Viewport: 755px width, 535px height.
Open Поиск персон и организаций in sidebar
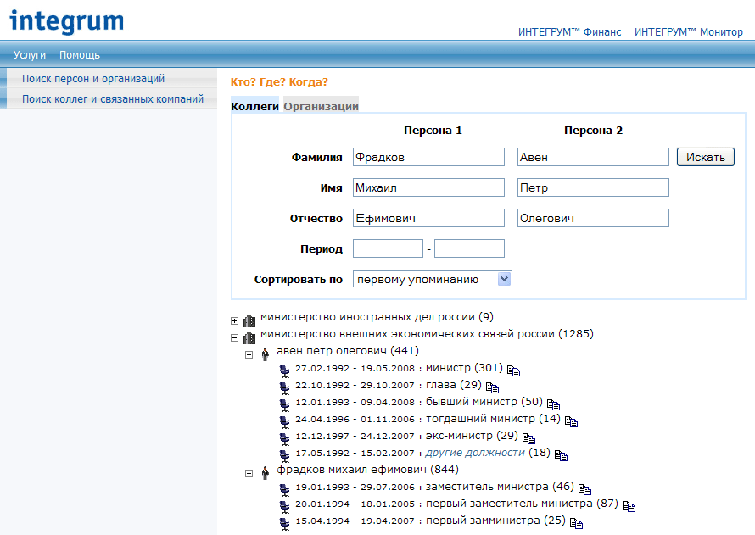(x=93, y=78)
